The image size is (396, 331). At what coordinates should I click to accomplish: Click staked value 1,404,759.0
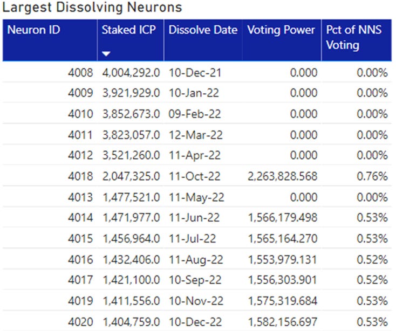point(131,322)
